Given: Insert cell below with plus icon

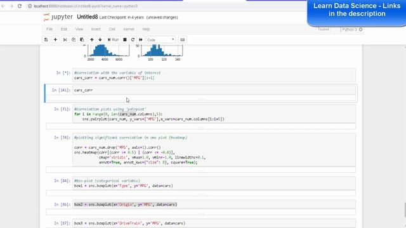Looking at the screenshot, I should [55, 39].
